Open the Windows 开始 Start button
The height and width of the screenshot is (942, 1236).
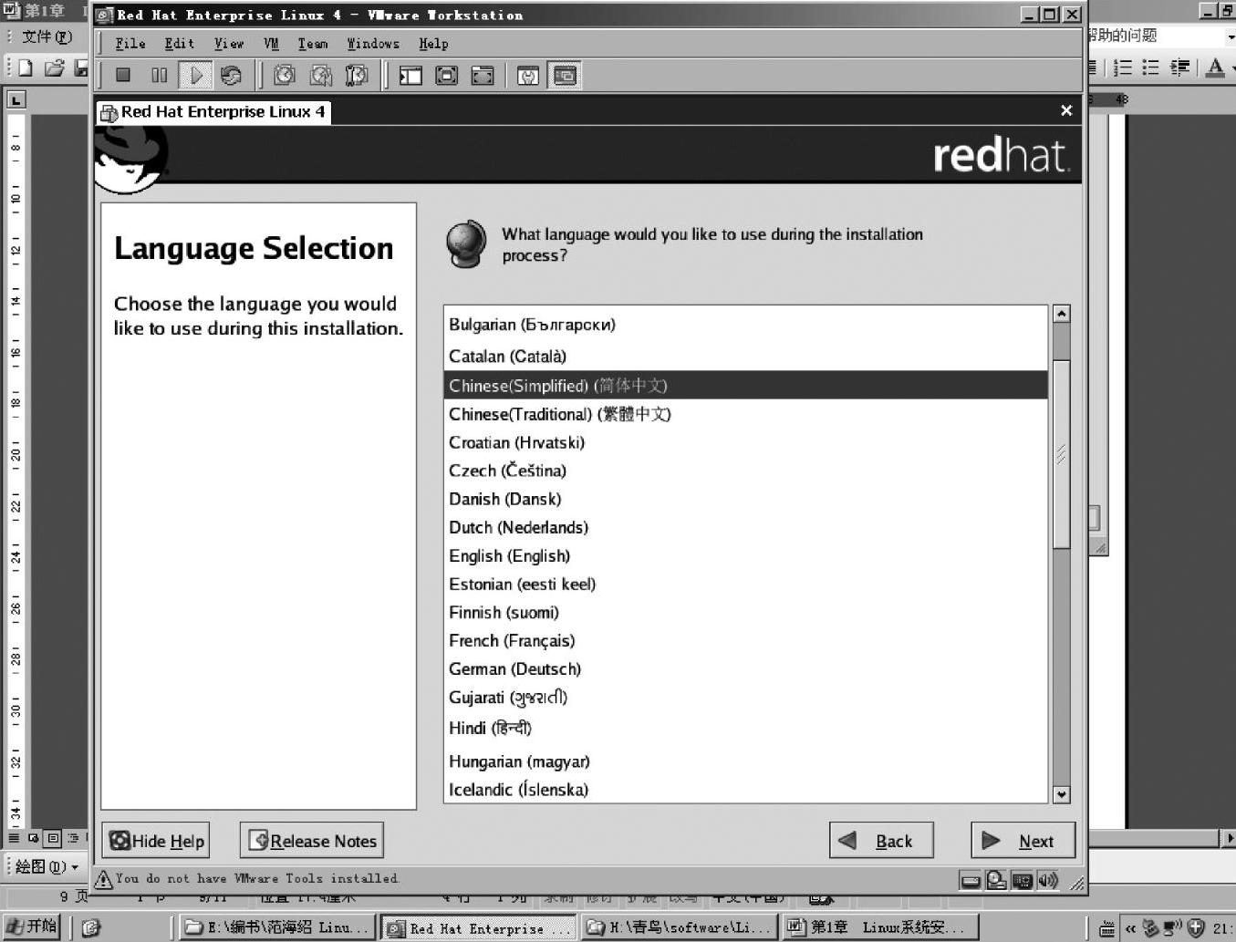pyautogui.click(x=32, y=927)
